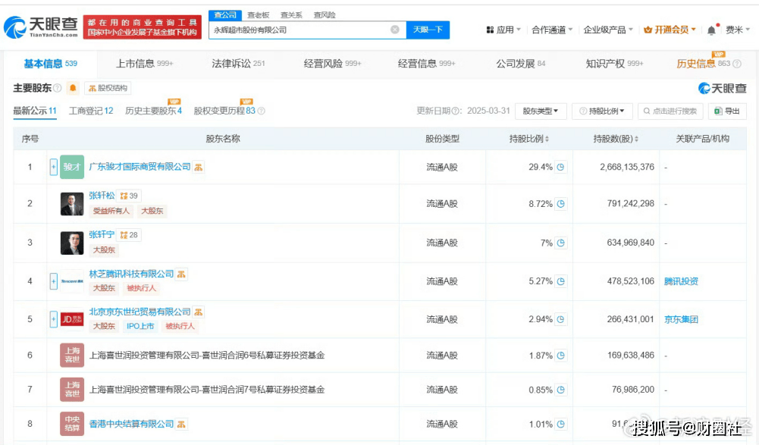Open the 经营信息 tab

click(x=426, y=64)
